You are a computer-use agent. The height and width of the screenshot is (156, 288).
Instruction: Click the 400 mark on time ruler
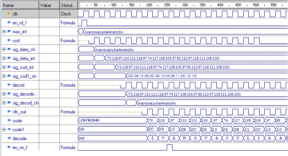220,5
